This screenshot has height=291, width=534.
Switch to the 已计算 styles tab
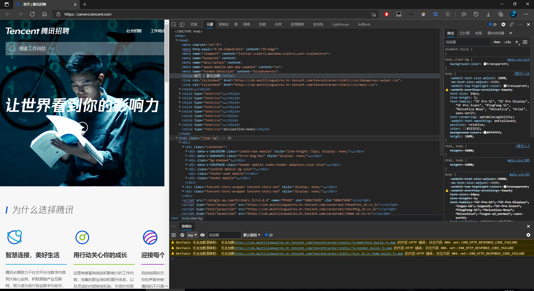pyautogui.click(x=464, y=33)
